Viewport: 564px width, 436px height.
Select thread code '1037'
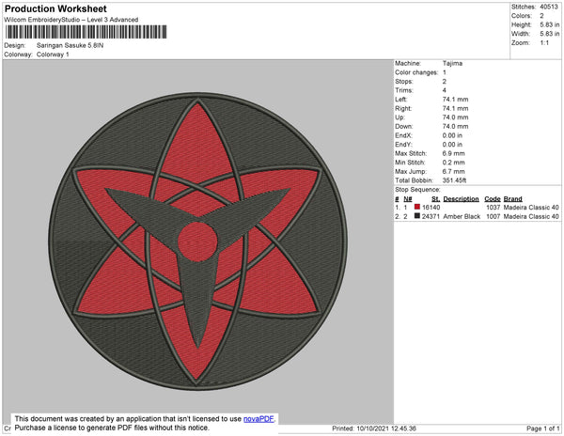coord(493,208)
